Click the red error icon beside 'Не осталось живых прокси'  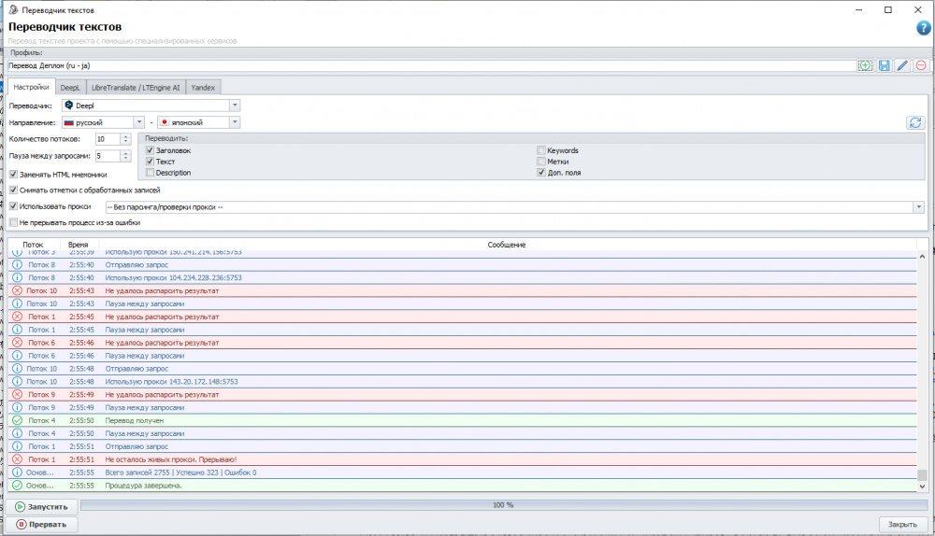click(16, 459)
